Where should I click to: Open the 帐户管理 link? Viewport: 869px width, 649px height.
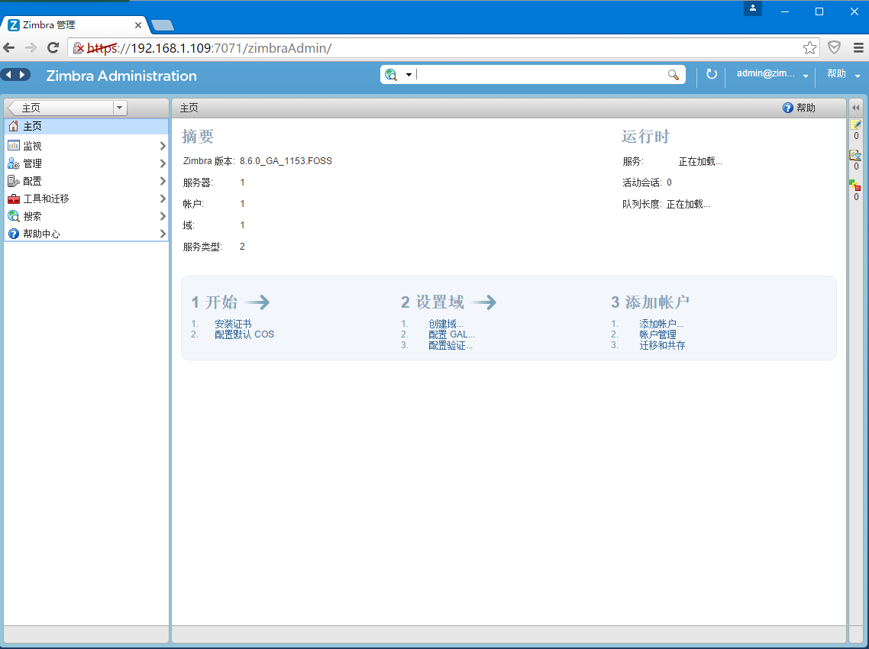[657, 334]
